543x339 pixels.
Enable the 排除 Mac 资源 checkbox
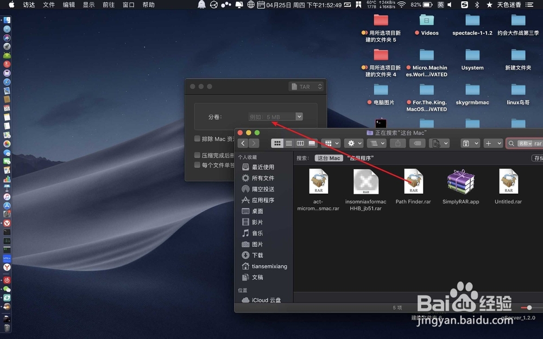click(x=197, y=139)
